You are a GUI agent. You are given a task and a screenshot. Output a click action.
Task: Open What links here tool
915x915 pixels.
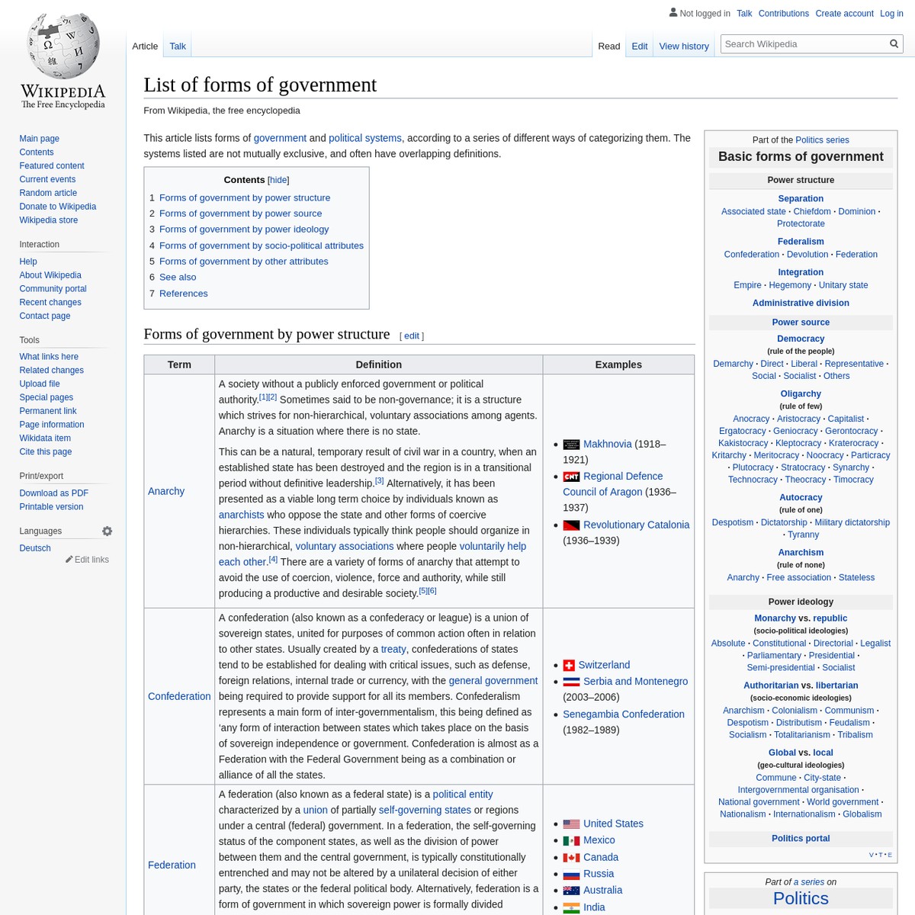coord(49,357)
